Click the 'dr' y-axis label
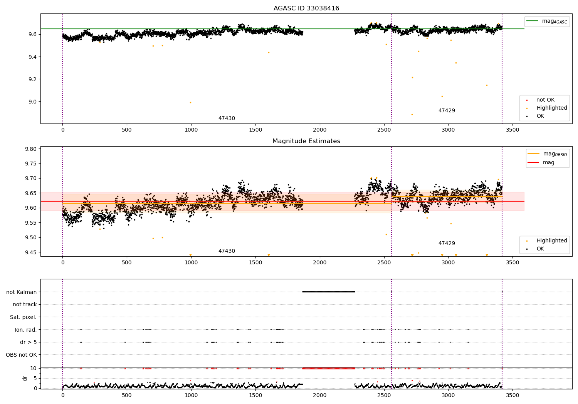Viewport: 578px width, 404px height. coord(25,378)
